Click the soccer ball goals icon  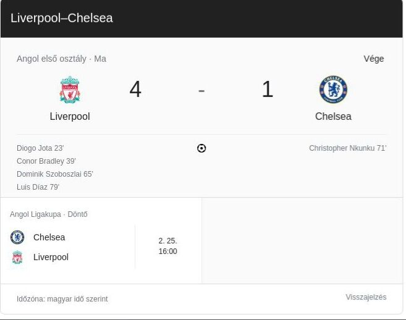201,148
